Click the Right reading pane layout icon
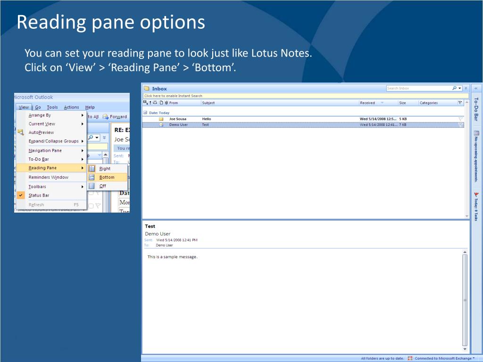483x362 pixels. click(92, 168)
